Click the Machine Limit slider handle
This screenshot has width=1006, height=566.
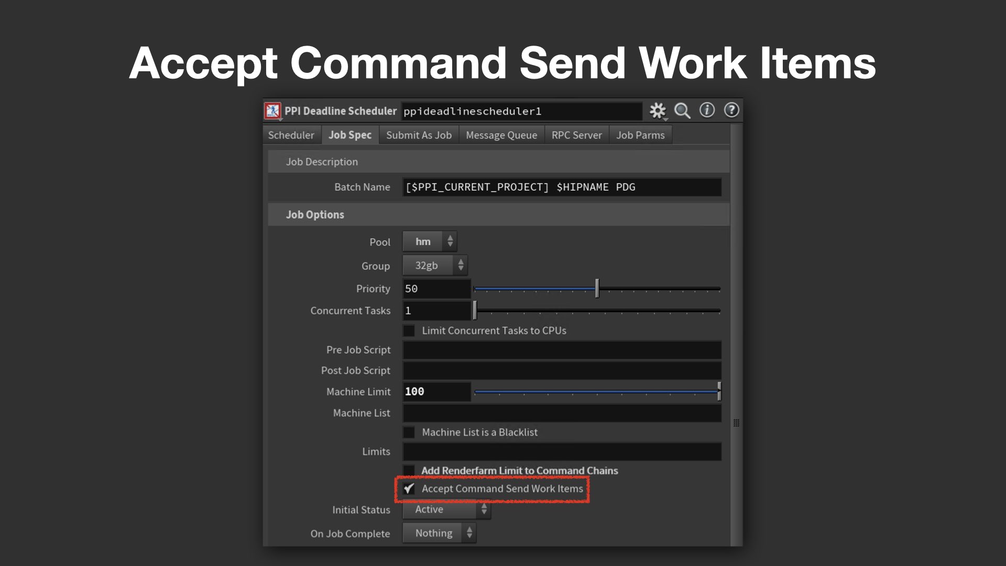click(719, 391)
